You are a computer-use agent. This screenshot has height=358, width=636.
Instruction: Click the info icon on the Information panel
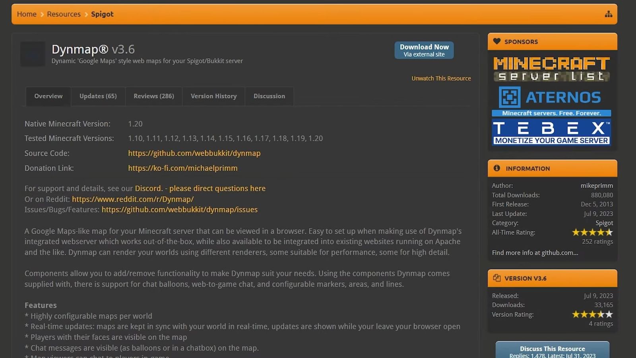[497, 168]
